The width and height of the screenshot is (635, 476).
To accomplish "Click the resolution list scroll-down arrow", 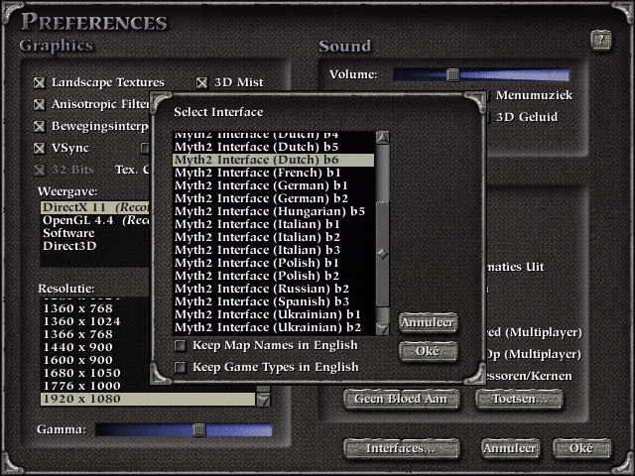I will (x=263, y=399).
